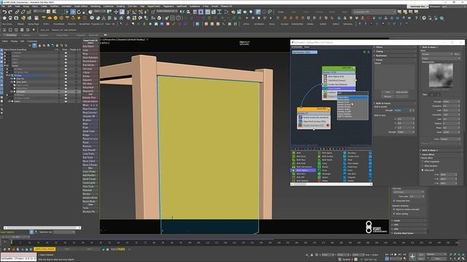467x262 pixels.
Task: Open the Rendering menu
Action: [96, 7]
